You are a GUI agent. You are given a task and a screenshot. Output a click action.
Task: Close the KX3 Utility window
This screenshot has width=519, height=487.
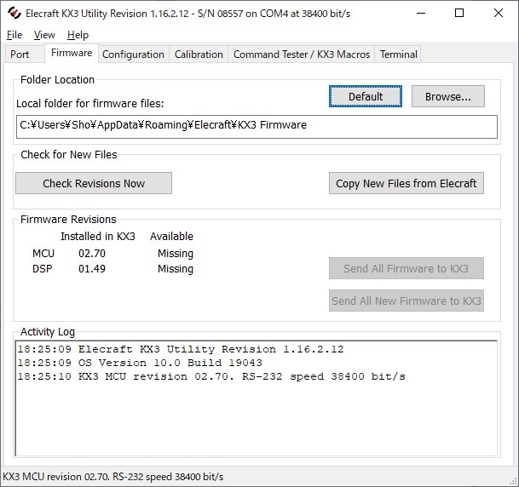tap(499, 14)
